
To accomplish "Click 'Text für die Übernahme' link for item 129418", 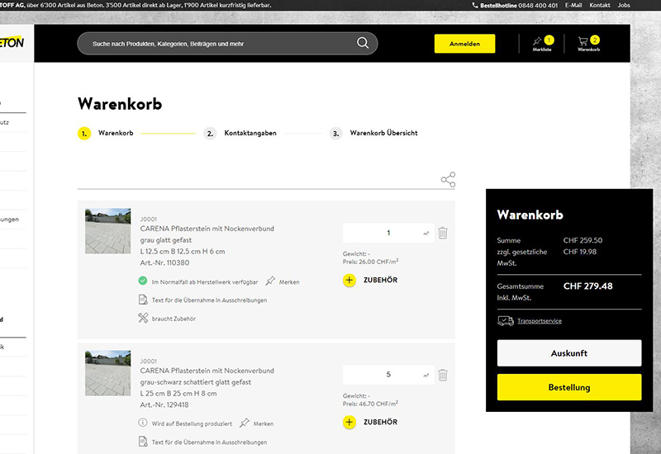I will pos(209,442).
